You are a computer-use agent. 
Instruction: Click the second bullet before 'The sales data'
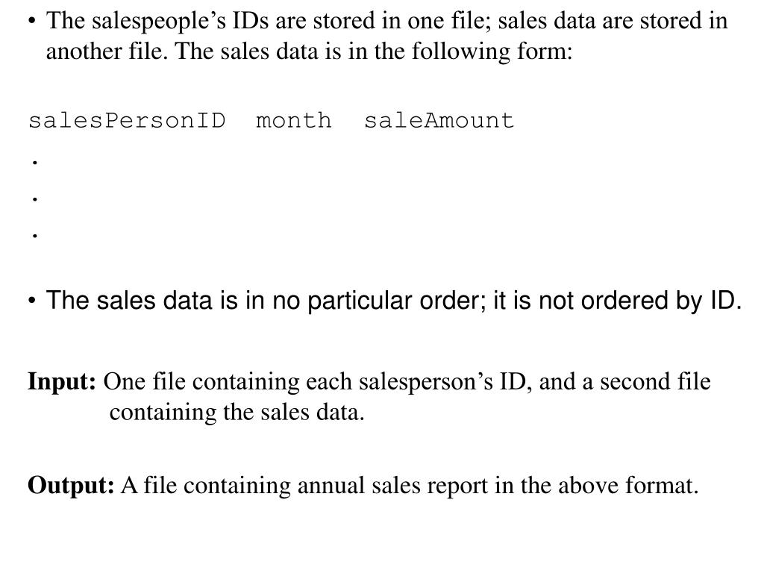32,301
